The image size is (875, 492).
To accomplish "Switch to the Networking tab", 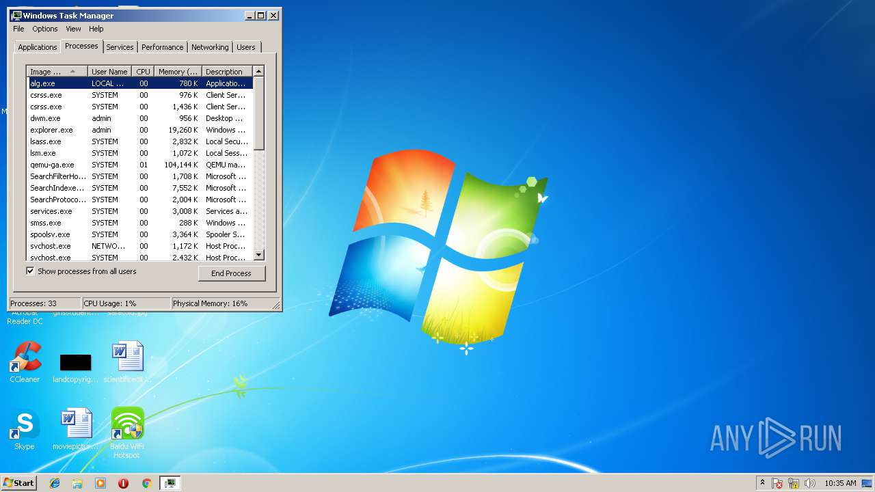I will (x=210, y=47).
